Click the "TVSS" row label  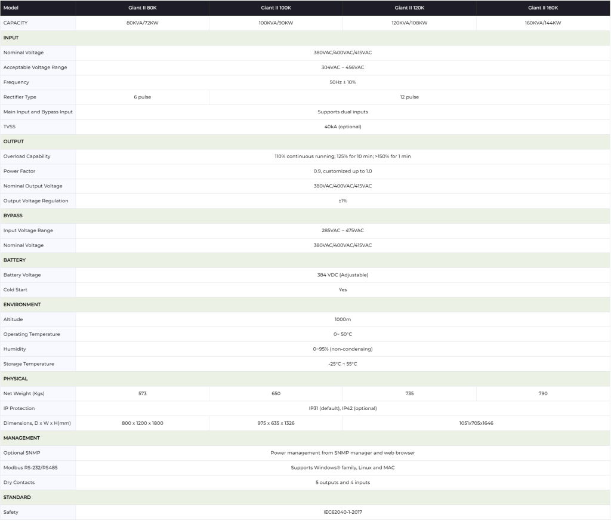10,127
